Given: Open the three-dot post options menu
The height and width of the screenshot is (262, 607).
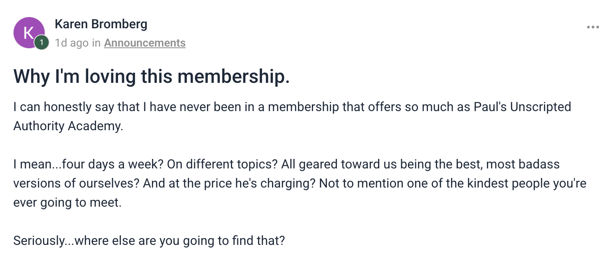Looking at the screenshot, I should [593, 27].
